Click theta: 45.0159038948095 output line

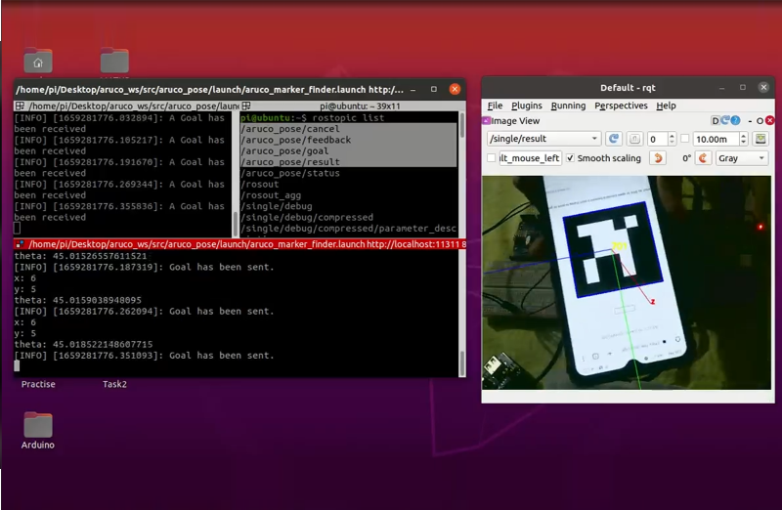click(x=78, y=300)
